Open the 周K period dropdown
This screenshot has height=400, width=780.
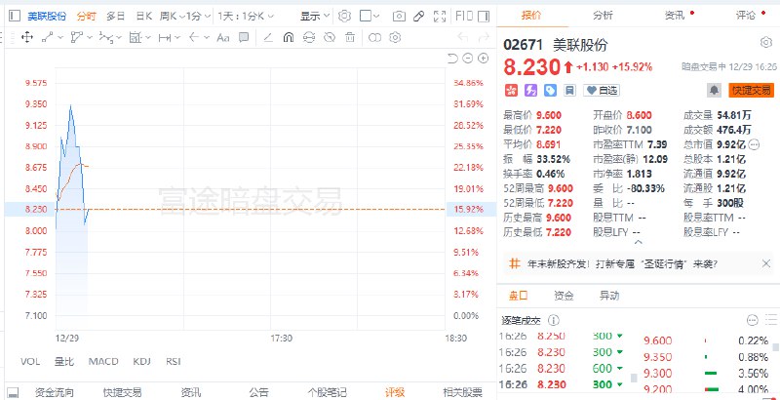tap(173, 17)
